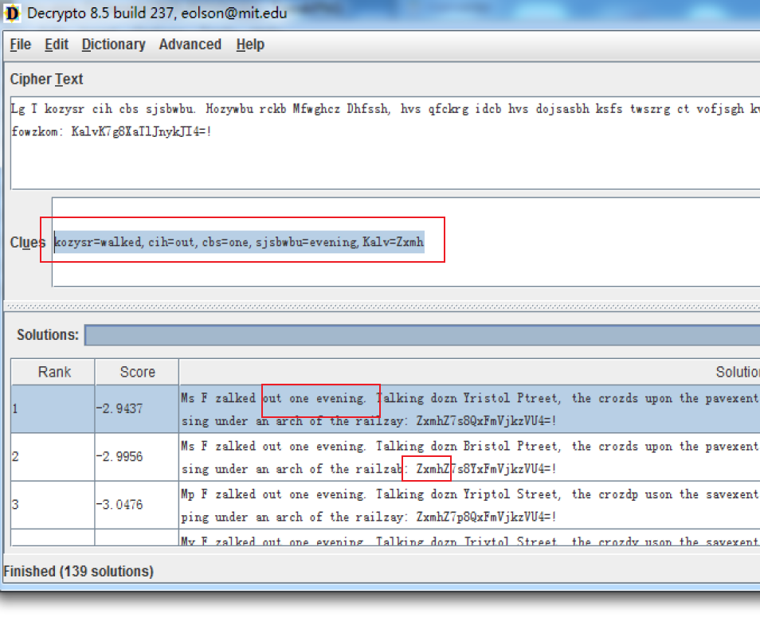Screen dimensions: 760x617
Task: Click the Cipher Text section label
Action: coord(46,80)
